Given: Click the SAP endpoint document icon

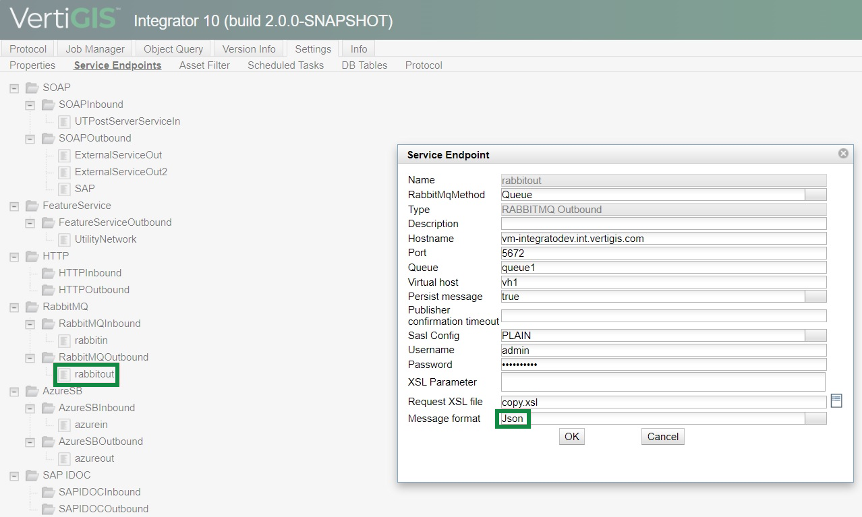Looking at the screenshot, I should 64,189.
